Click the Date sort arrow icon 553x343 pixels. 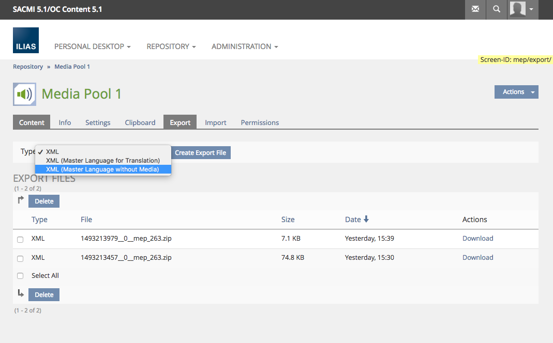coord(366,219)
